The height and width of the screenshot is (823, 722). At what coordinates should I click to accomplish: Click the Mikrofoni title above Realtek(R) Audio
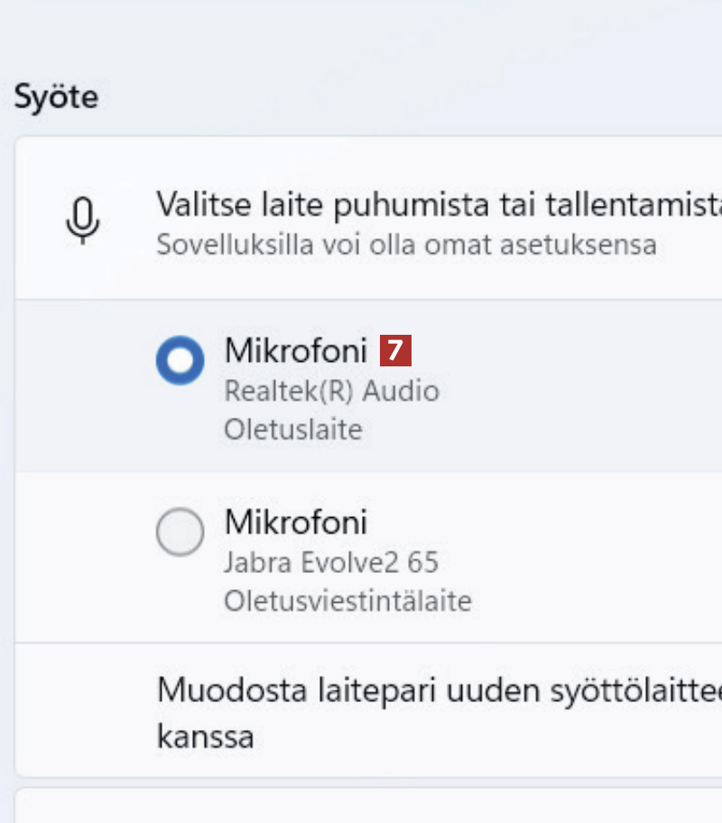point(296,350)
